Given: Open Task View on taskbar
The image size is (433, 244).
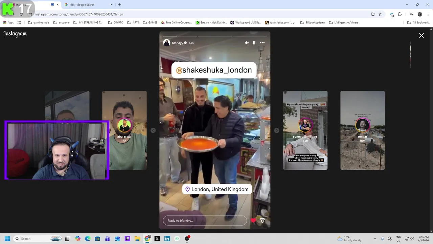Looking at the screenshot, I should tap(67, 239).
